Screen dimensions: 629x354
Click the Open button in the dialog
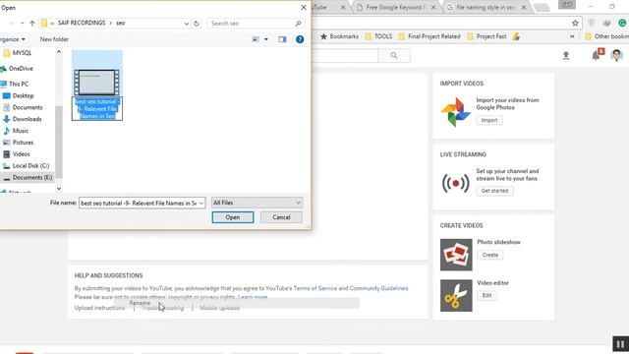point(233,217)
